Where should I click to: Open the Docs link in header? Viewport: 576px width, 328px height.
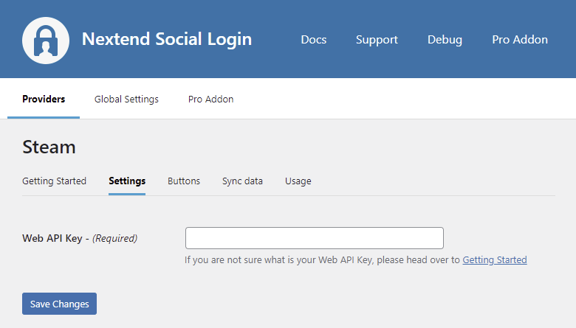(314, 40)
